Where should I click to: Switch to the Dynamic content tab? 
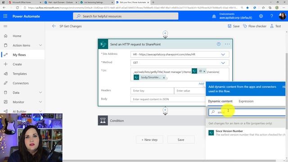tap(220, 101)
